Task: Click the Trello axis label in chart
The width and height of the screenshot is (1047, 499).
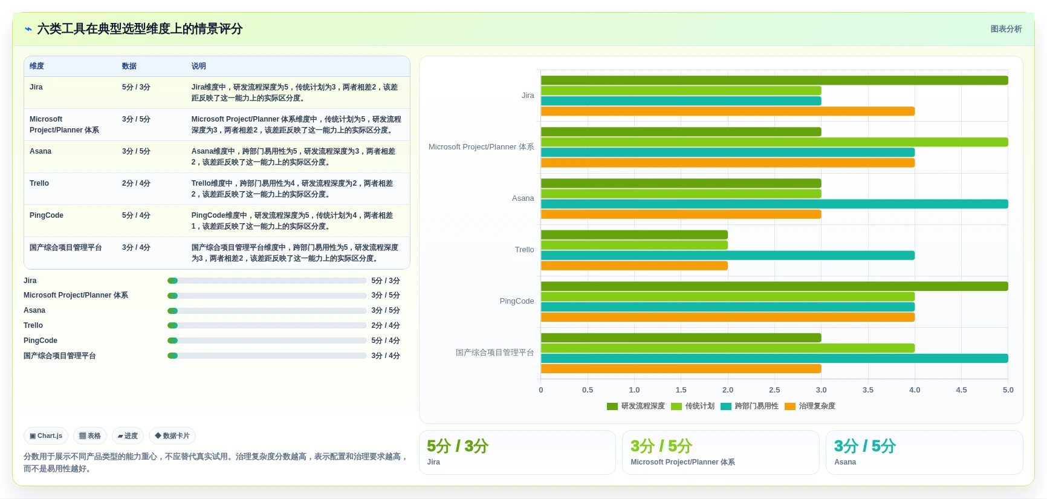Action: pos(525,250)
